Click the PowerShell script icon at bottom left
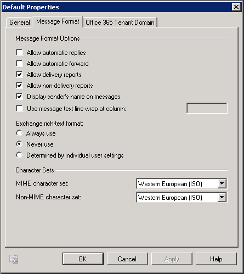Viewport: 244px width, 274px height. (x=14, y=259)
